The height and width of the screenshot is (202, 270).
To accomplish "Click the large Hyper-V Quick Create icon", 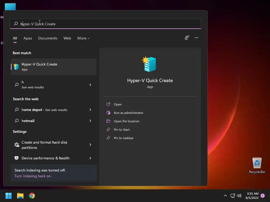I will pos(149,64).
